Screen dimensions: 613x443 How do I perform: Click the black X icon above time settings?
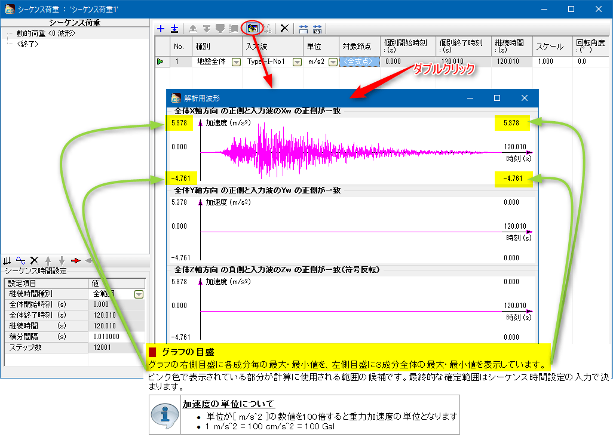click(x=34, y=260)
